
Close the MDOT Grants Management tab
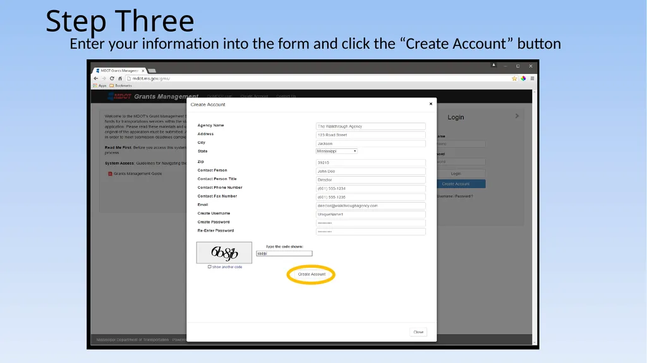pyautogui.click(x=143, y=71)
